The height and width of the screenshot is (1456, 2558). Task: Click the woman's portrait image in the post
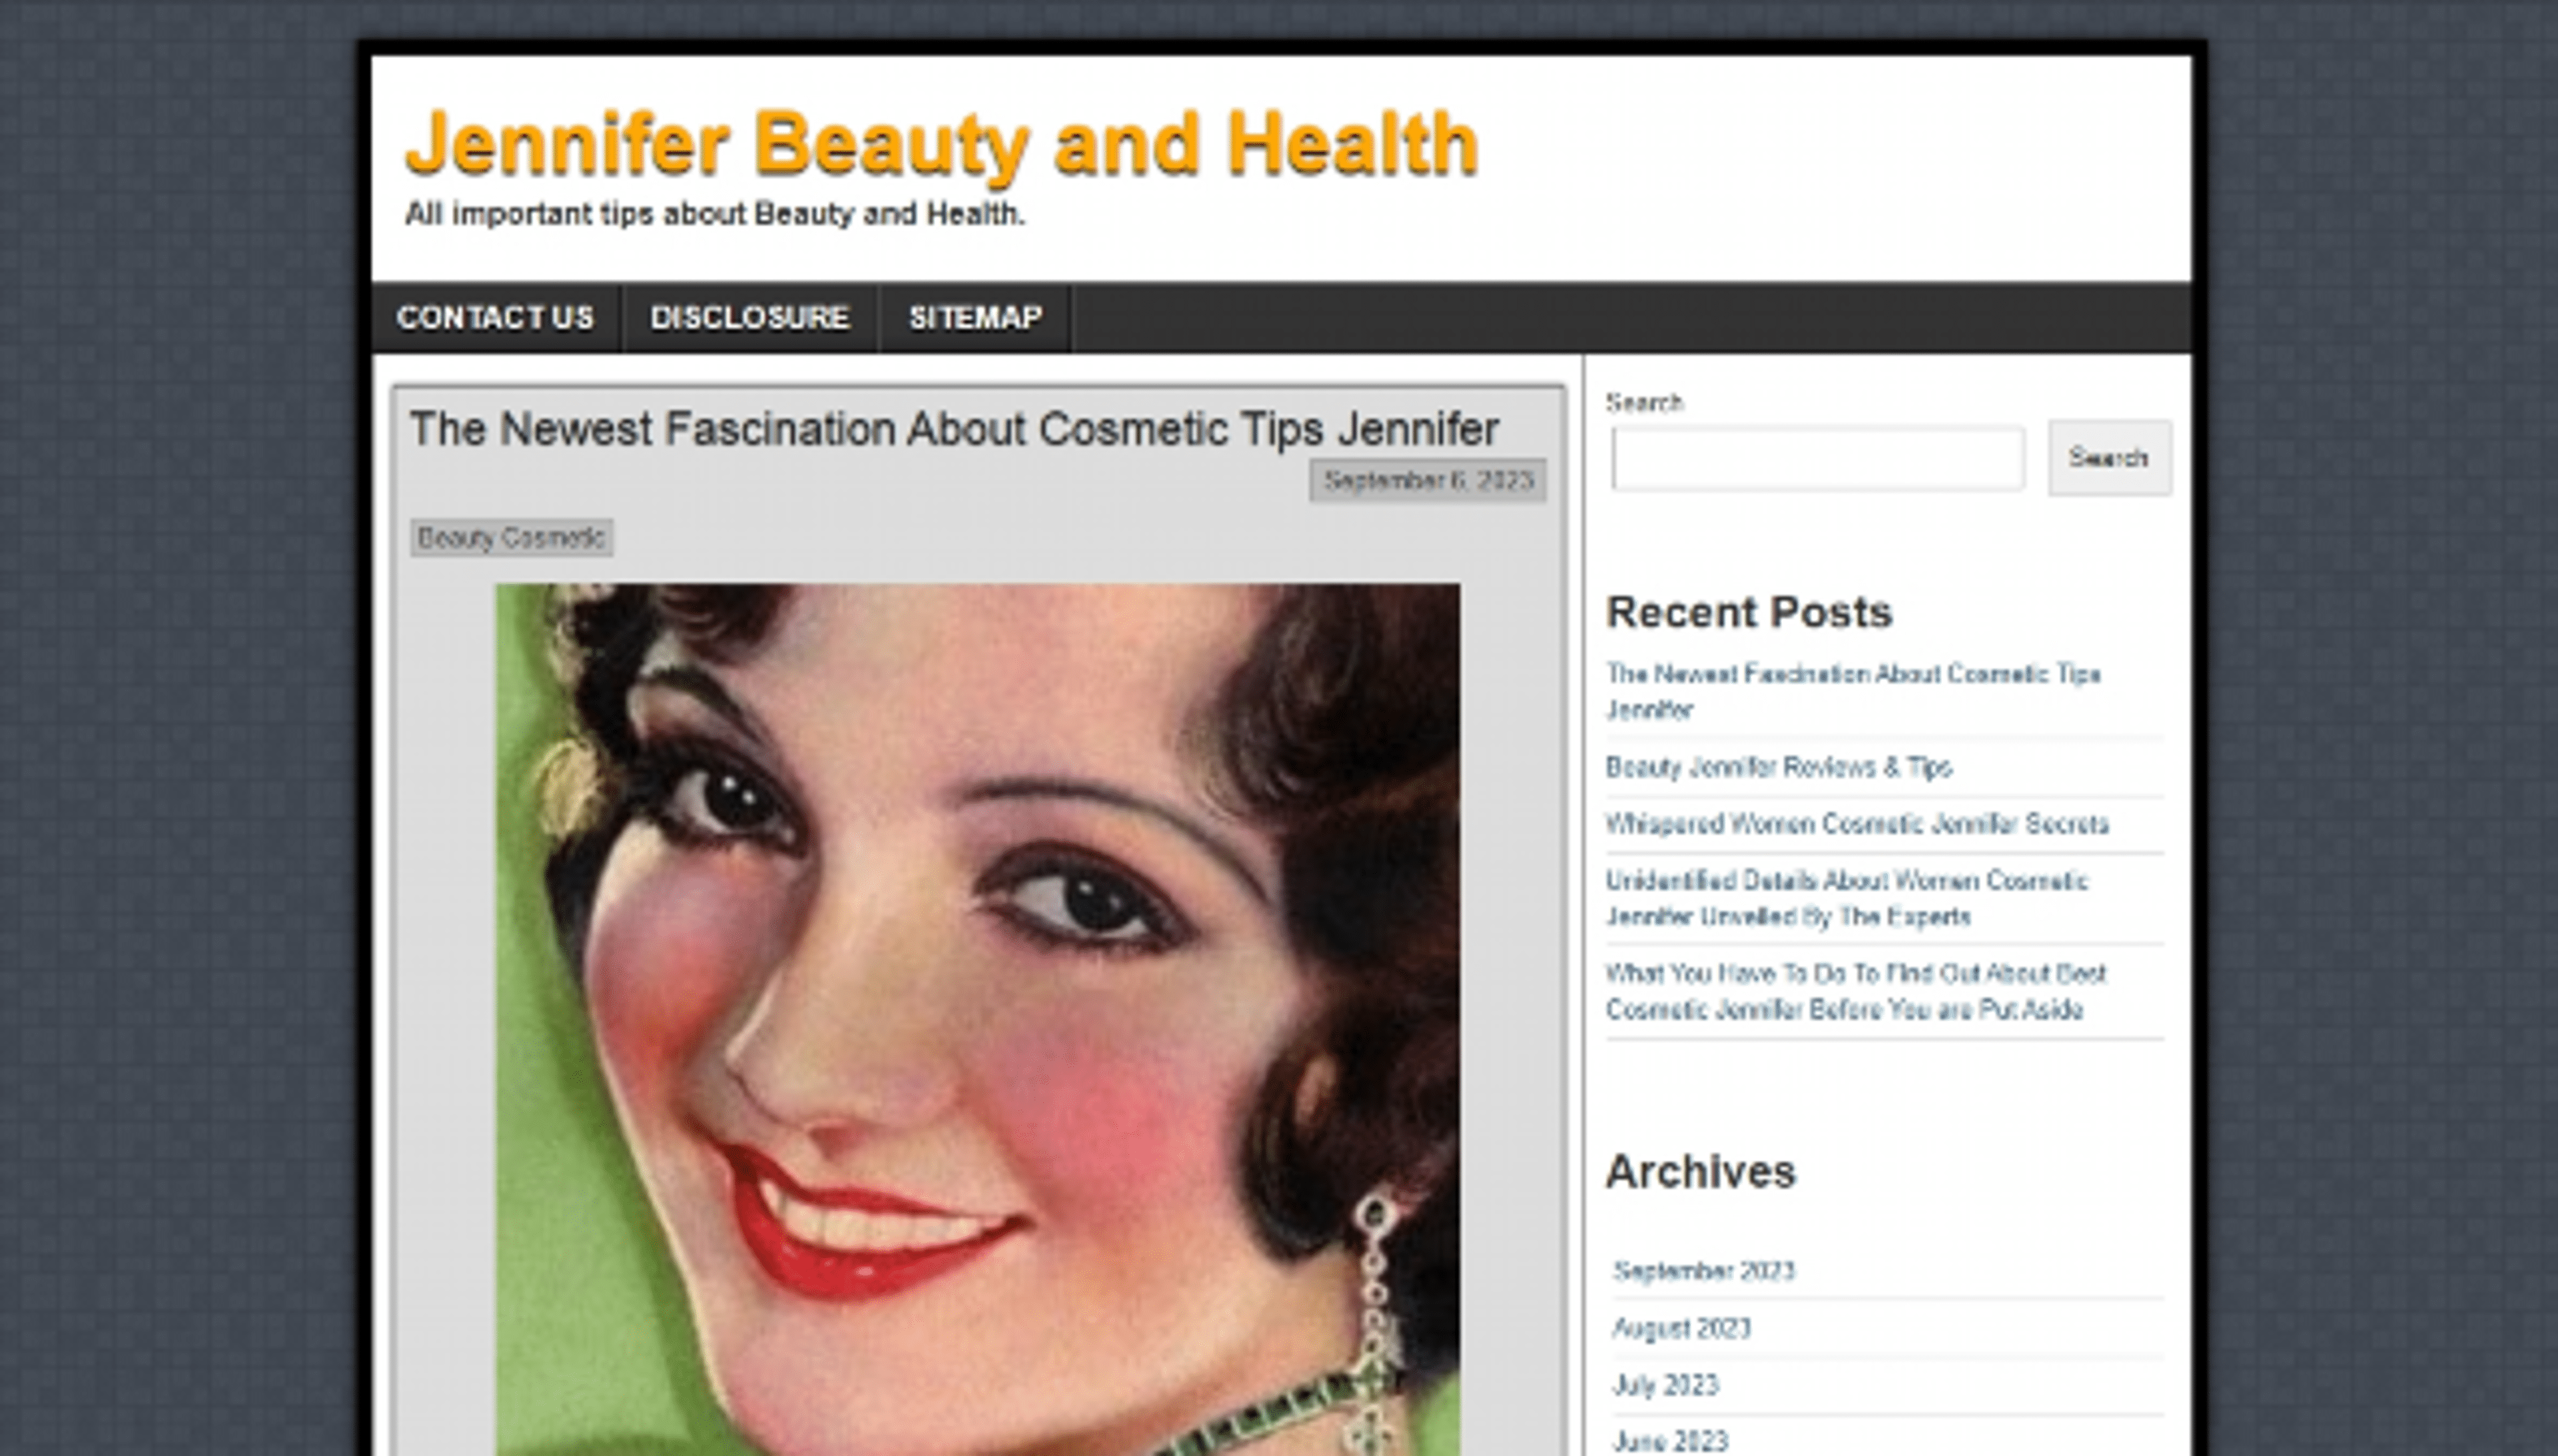[975, 1000]
